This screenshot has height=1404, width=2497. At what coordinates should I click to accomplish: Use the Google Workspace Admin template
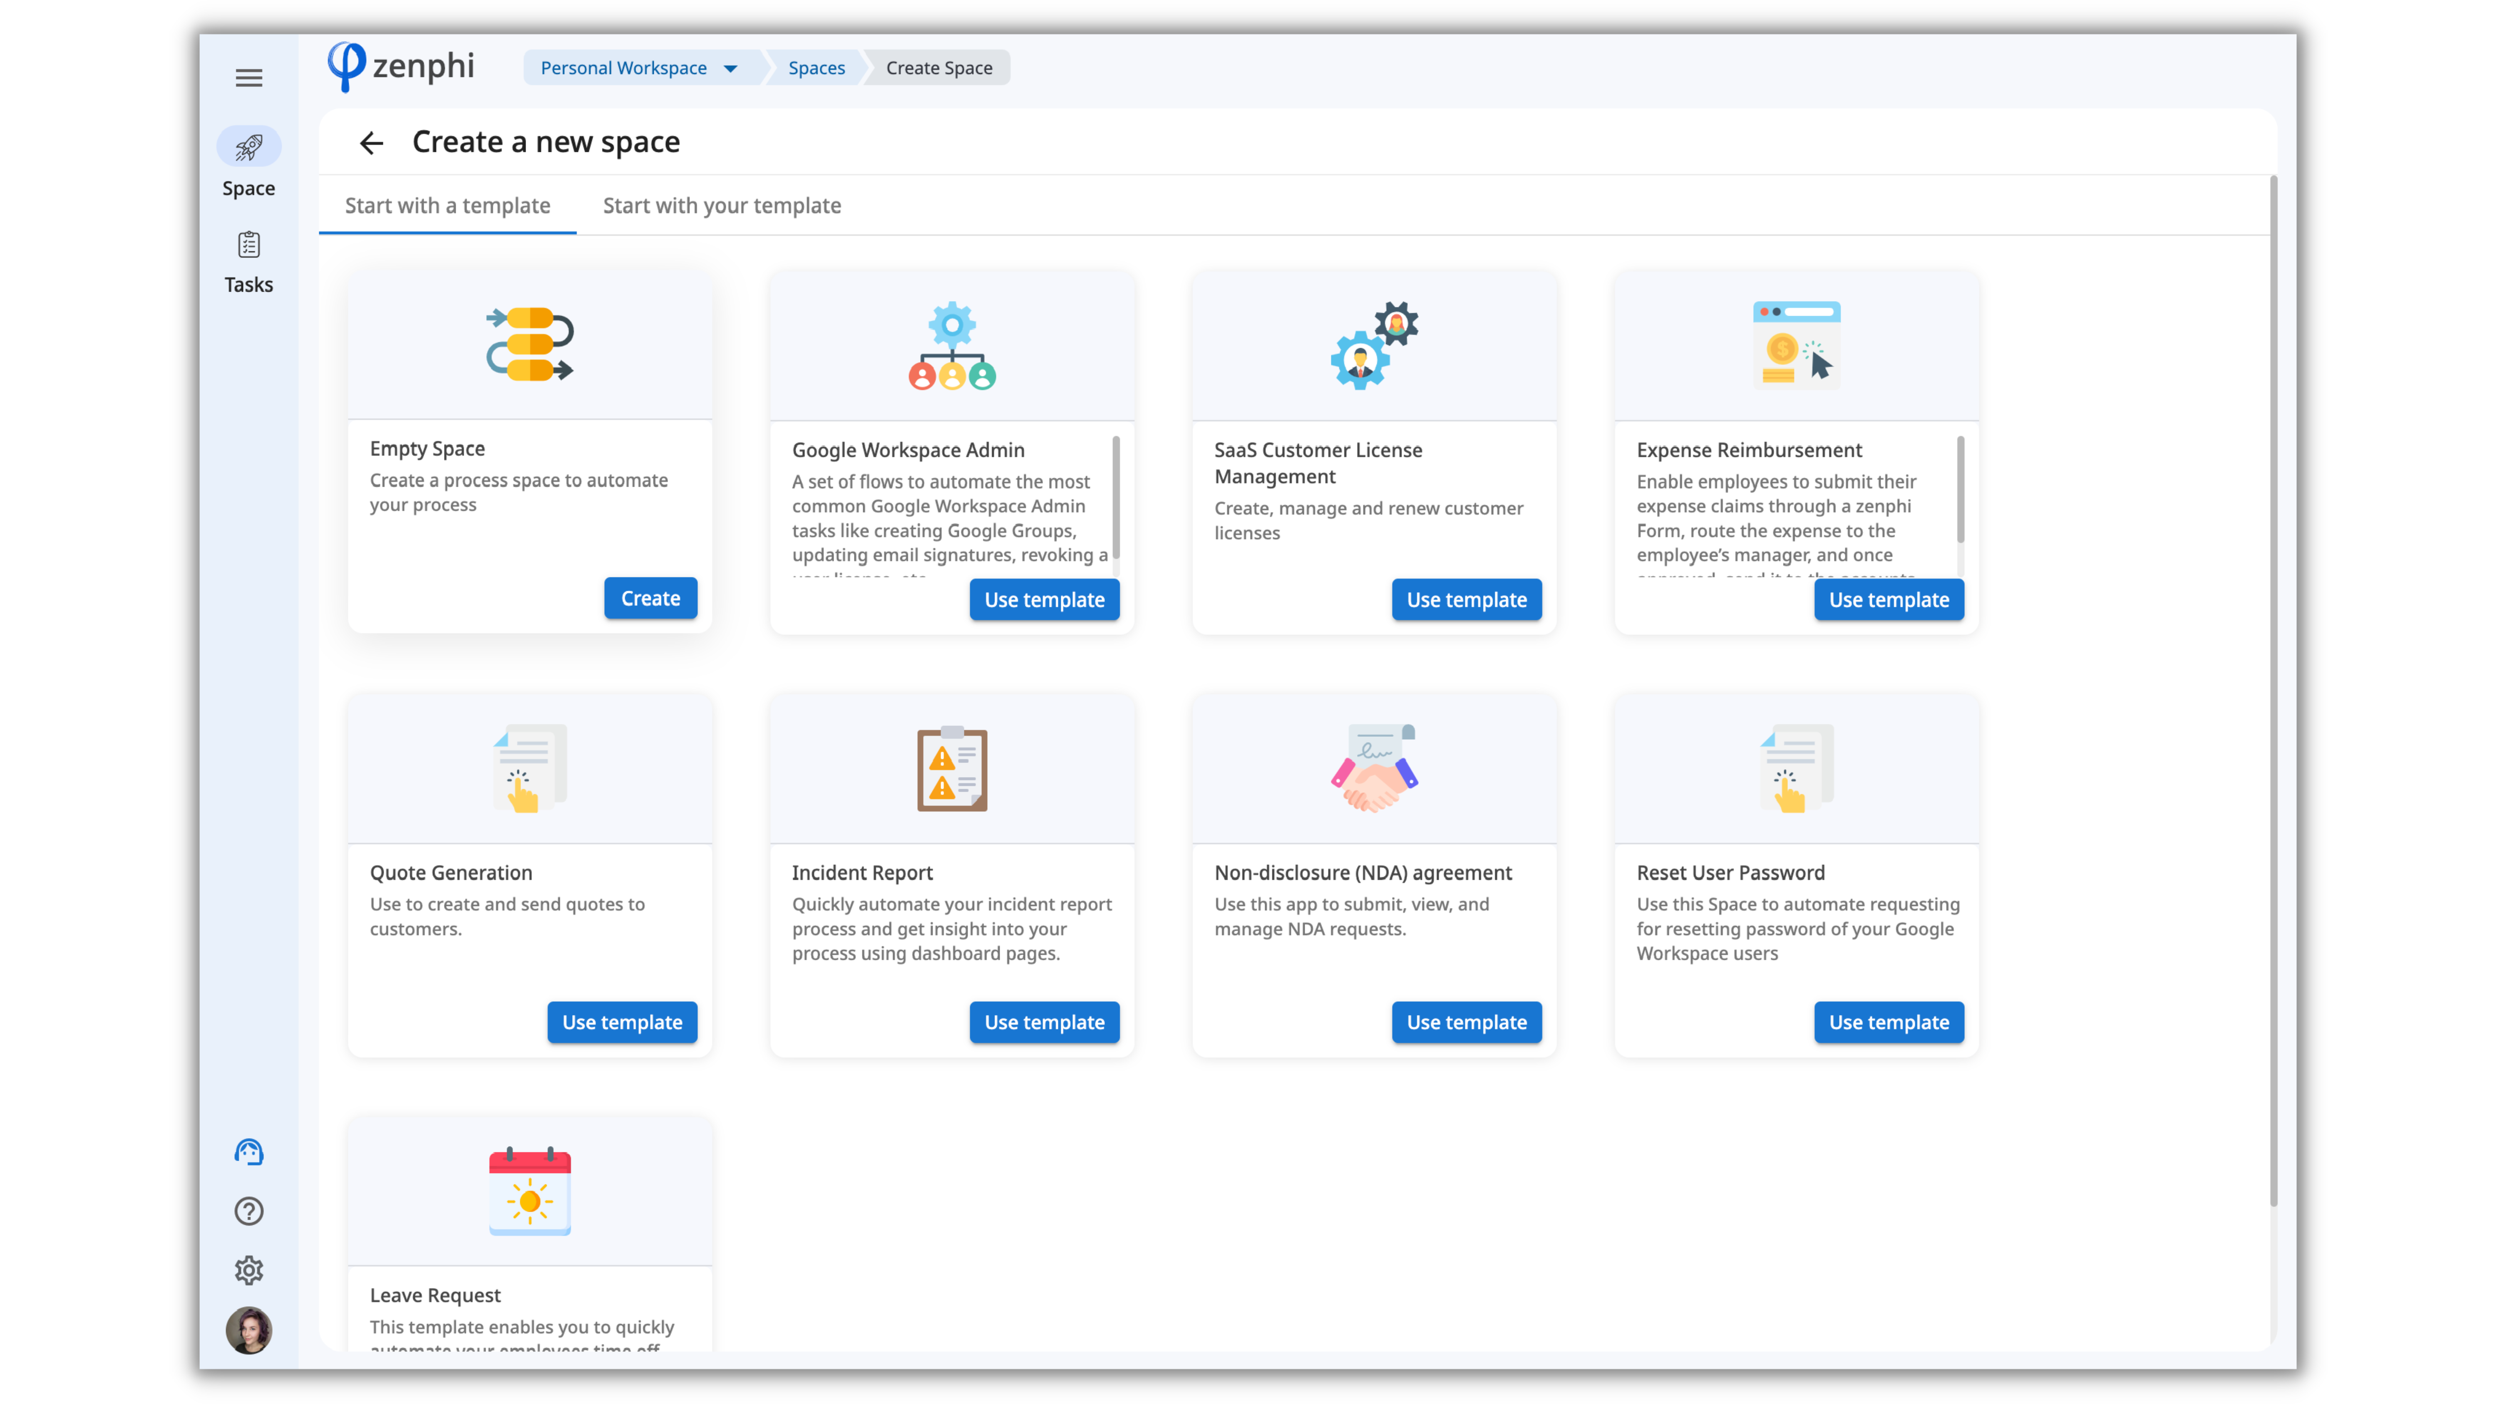(x=1044, y=600)
